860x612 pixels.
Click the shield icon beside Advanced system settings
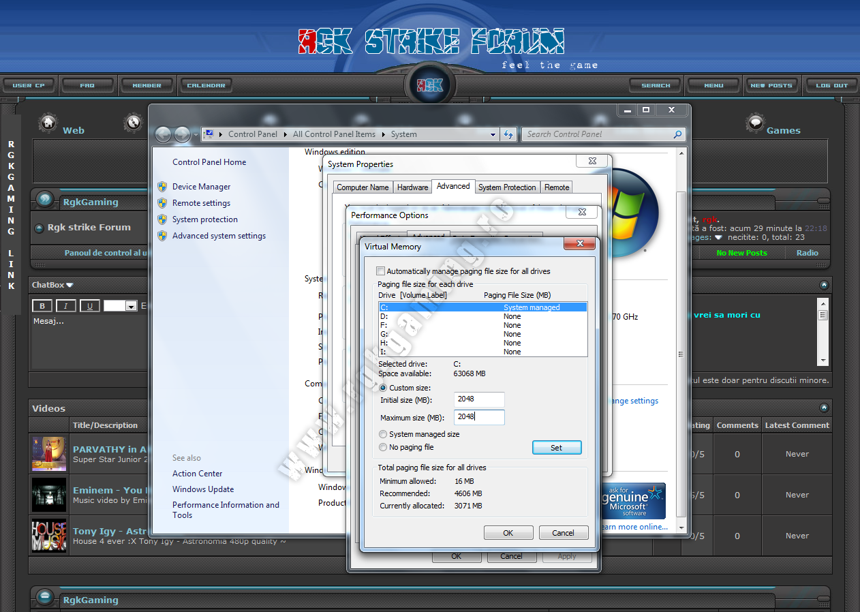[x=162, y=236]
